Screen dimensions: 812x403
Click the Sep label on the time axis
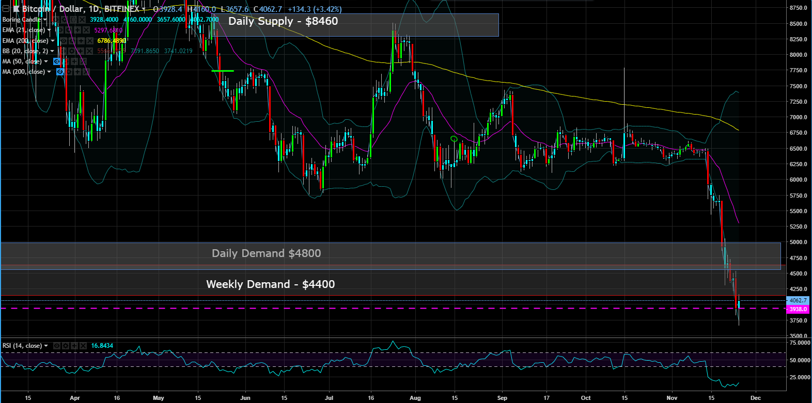point(502,398)
